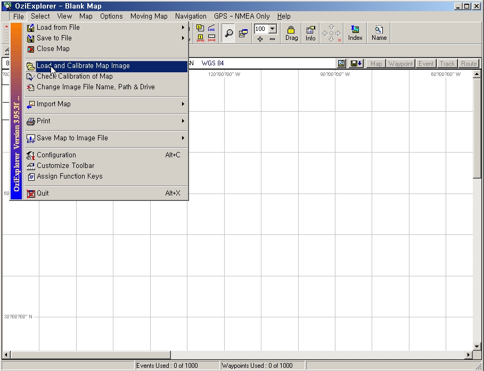484x371 pixels.
Task: Click the vertical scrollbar thumb
Action: 477,128
